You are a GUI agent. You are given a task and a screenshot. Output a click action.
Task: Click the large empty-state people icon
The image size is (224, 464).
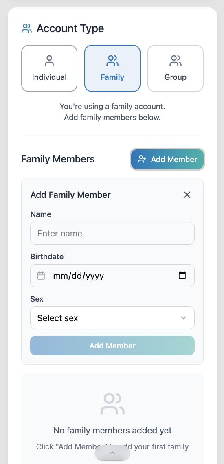(112, 404)
